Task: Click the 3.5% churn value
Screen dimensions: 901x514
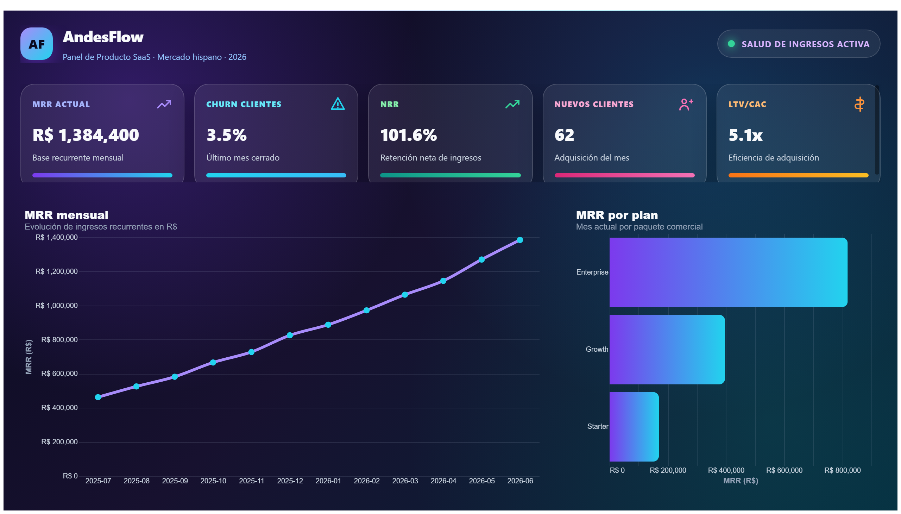Action: click(227, 135)
